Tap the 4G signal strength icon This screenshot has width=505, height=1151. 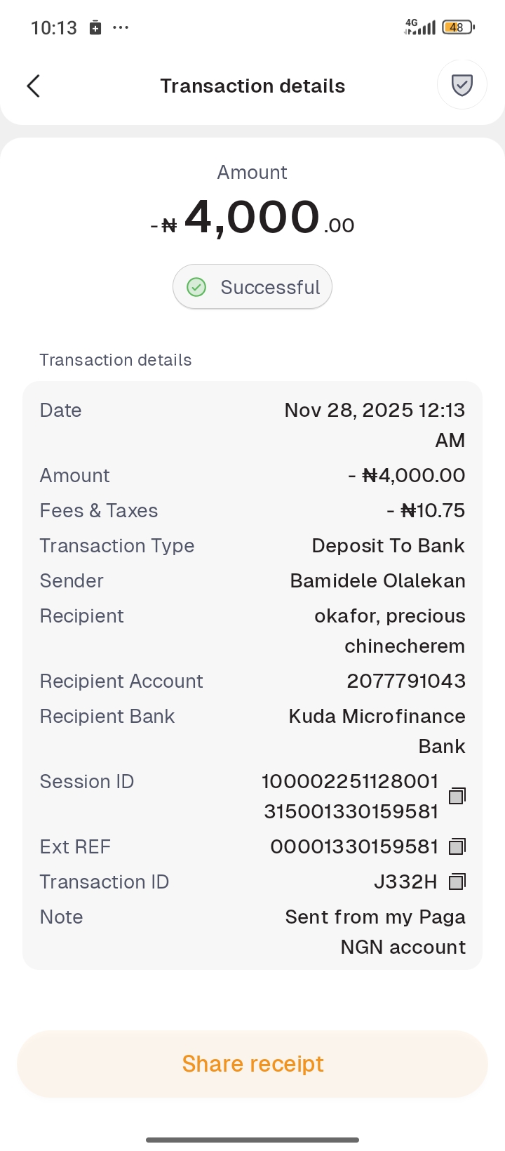point(420,27)
